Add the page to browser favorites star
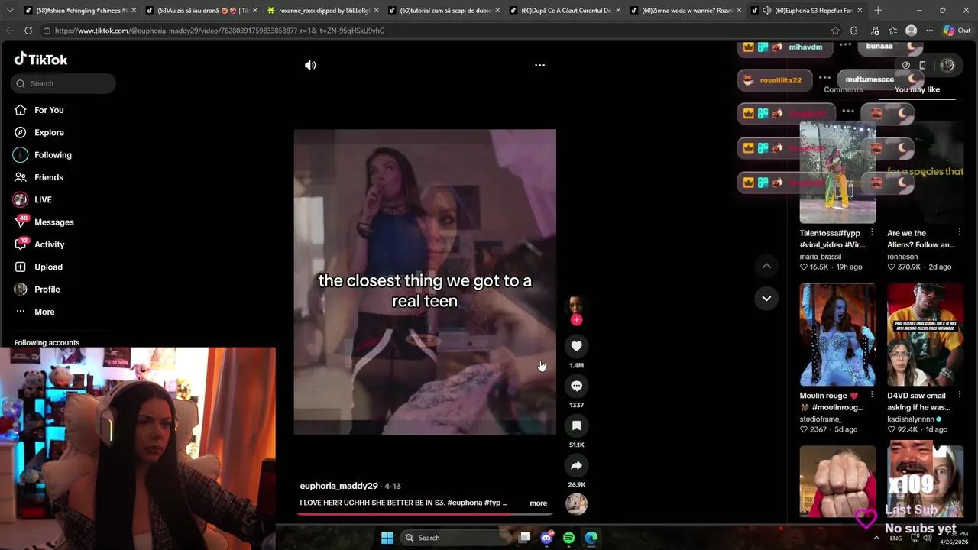 click(835, 31)
